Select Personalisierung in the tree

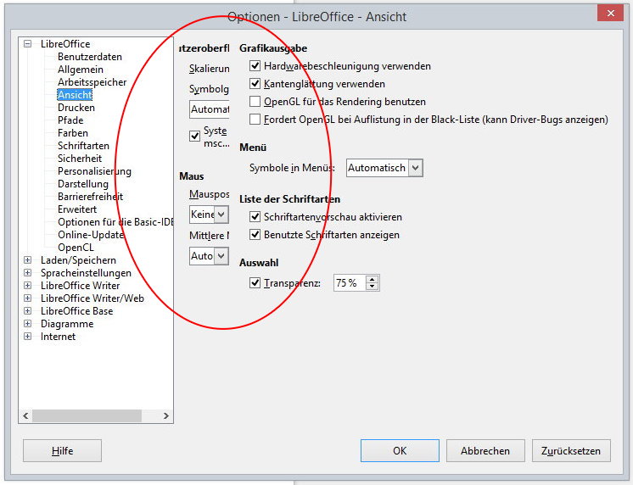tap(94, 171)
